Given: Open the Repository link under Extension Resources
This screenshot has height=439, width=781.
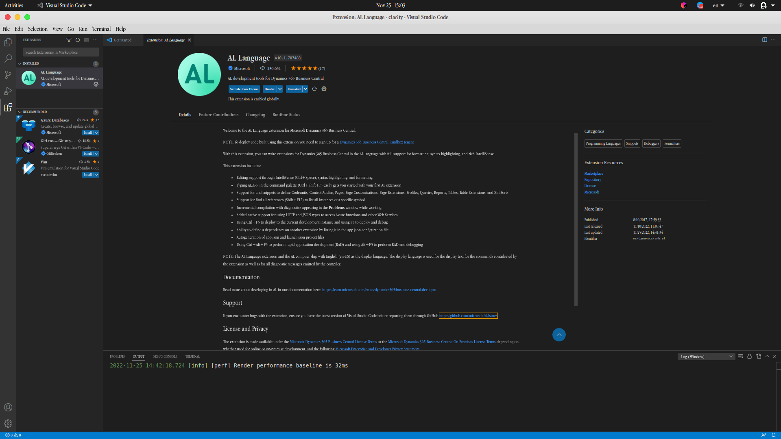Looking at the screenshot, I should [x=593, y=179].
